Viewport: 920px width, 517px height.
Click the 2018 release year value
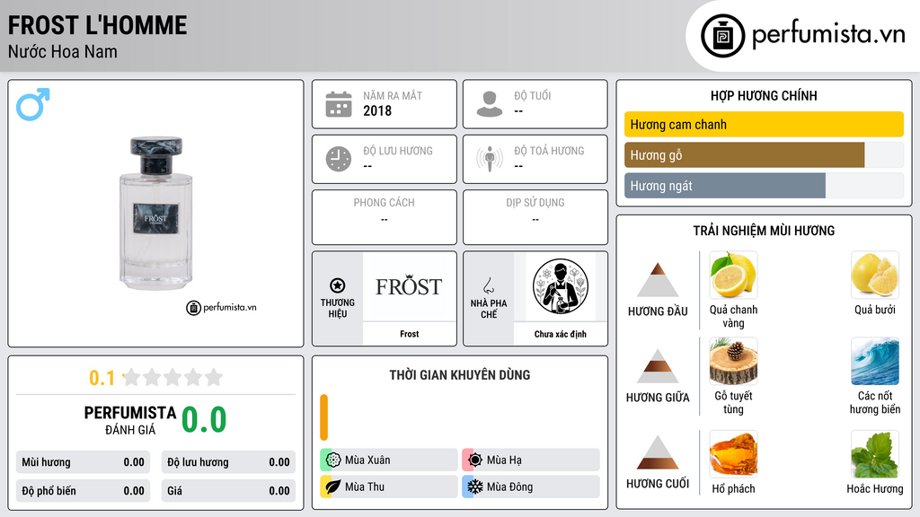pyautogui.click(x=377, y=110)
